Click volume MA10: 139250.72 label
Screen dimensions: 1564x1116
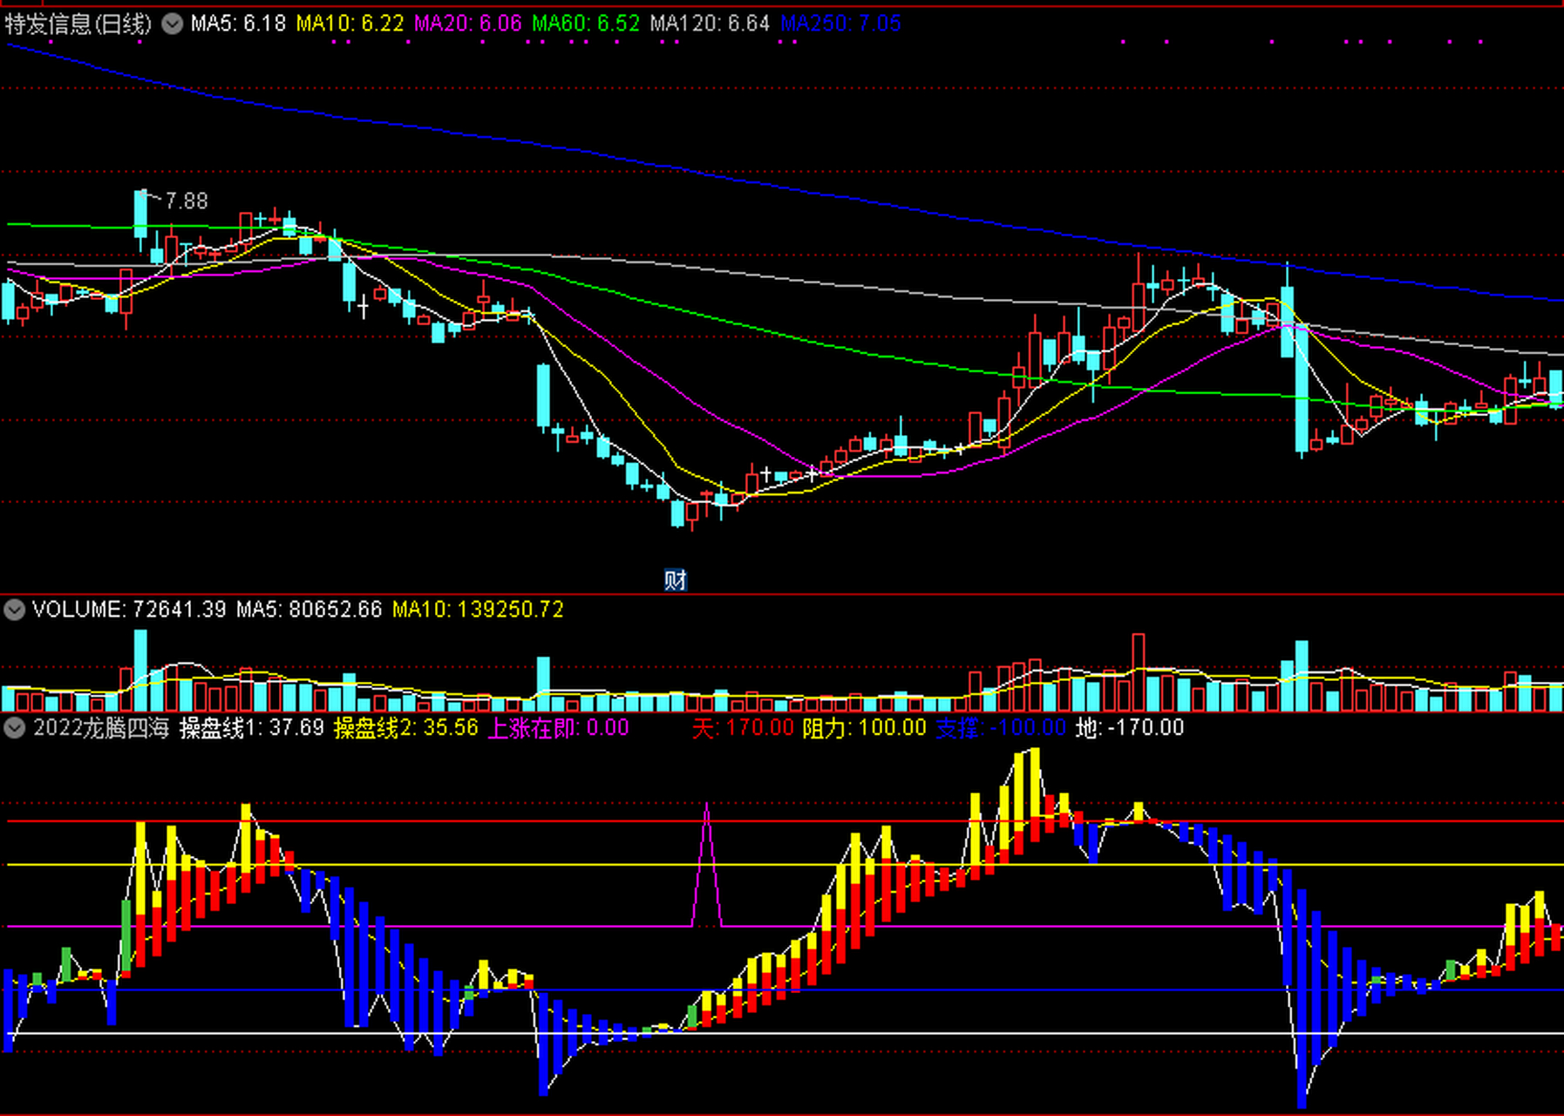coord(478,609)
